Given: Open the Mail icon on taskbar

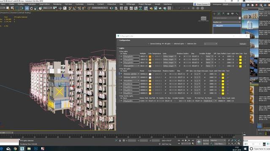Looking at the screenshot, I should click(8, 148).
